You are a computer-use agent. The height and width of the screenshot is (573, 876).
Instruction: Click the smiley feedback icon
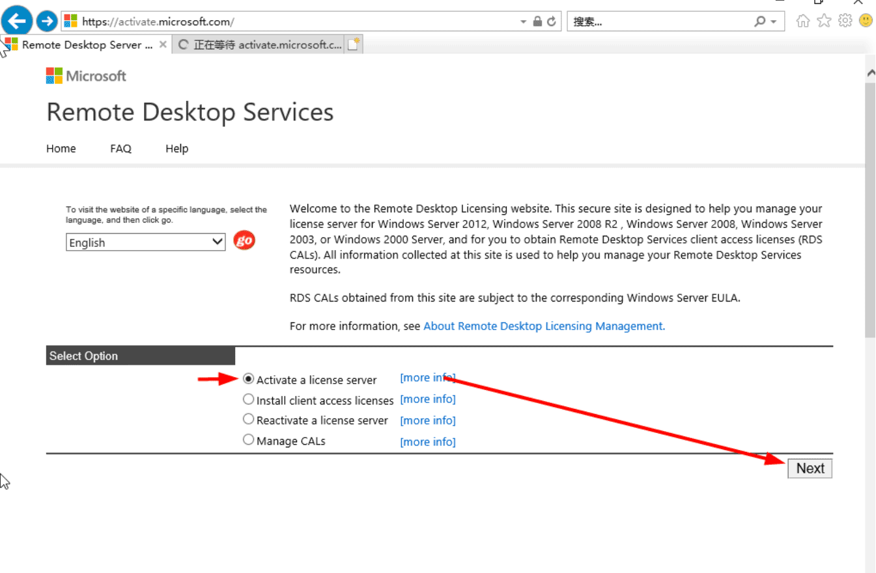coord(866,21)
